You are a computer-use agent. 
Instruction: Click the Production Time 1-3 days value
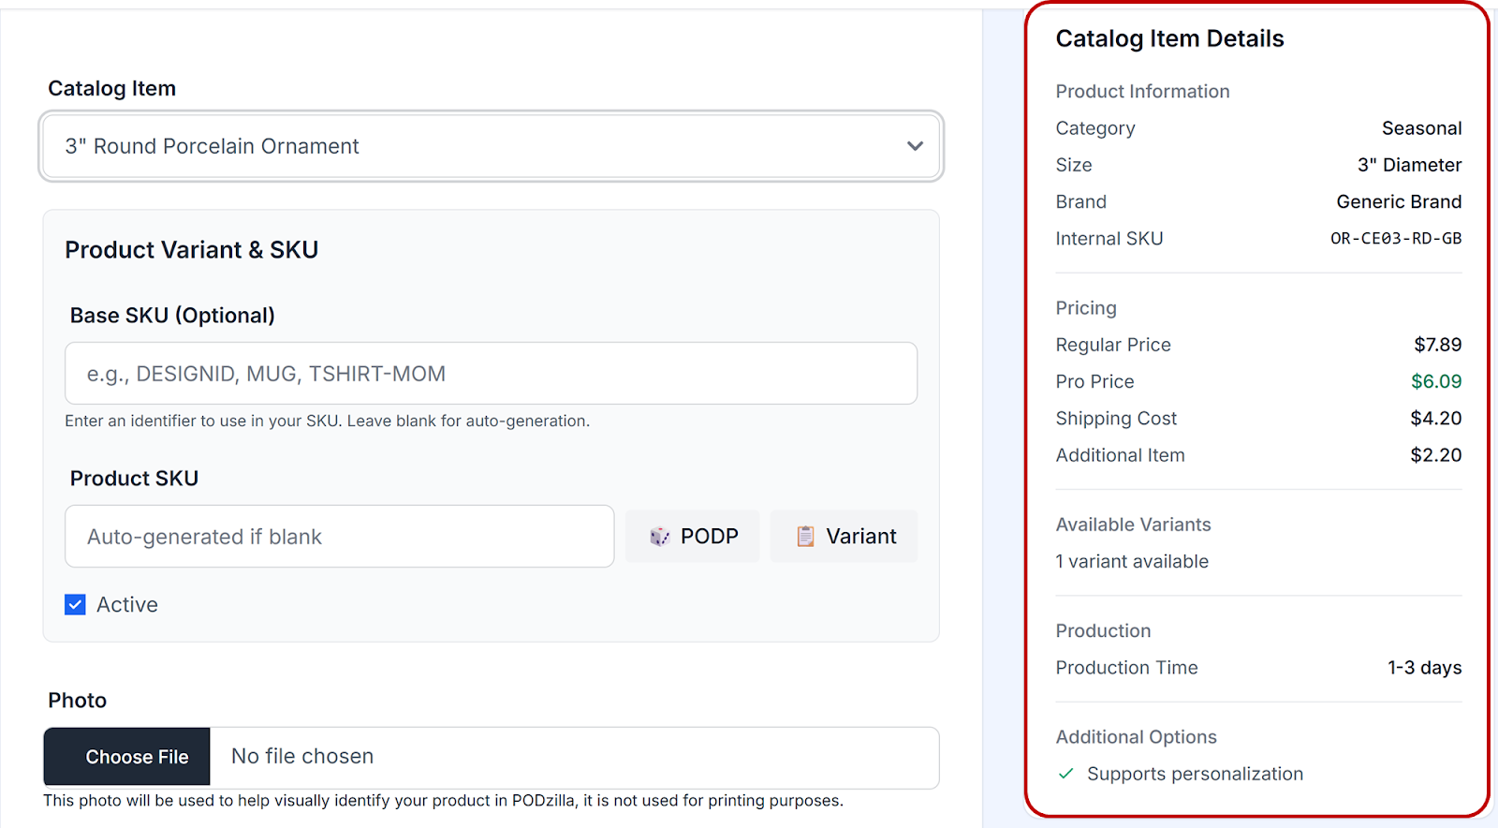(1424, 668)
